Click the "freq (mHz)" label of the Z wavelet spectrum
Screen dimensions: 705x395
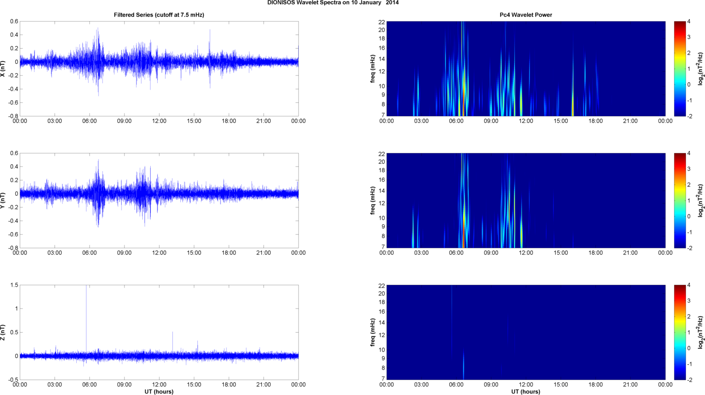point(373,332)
